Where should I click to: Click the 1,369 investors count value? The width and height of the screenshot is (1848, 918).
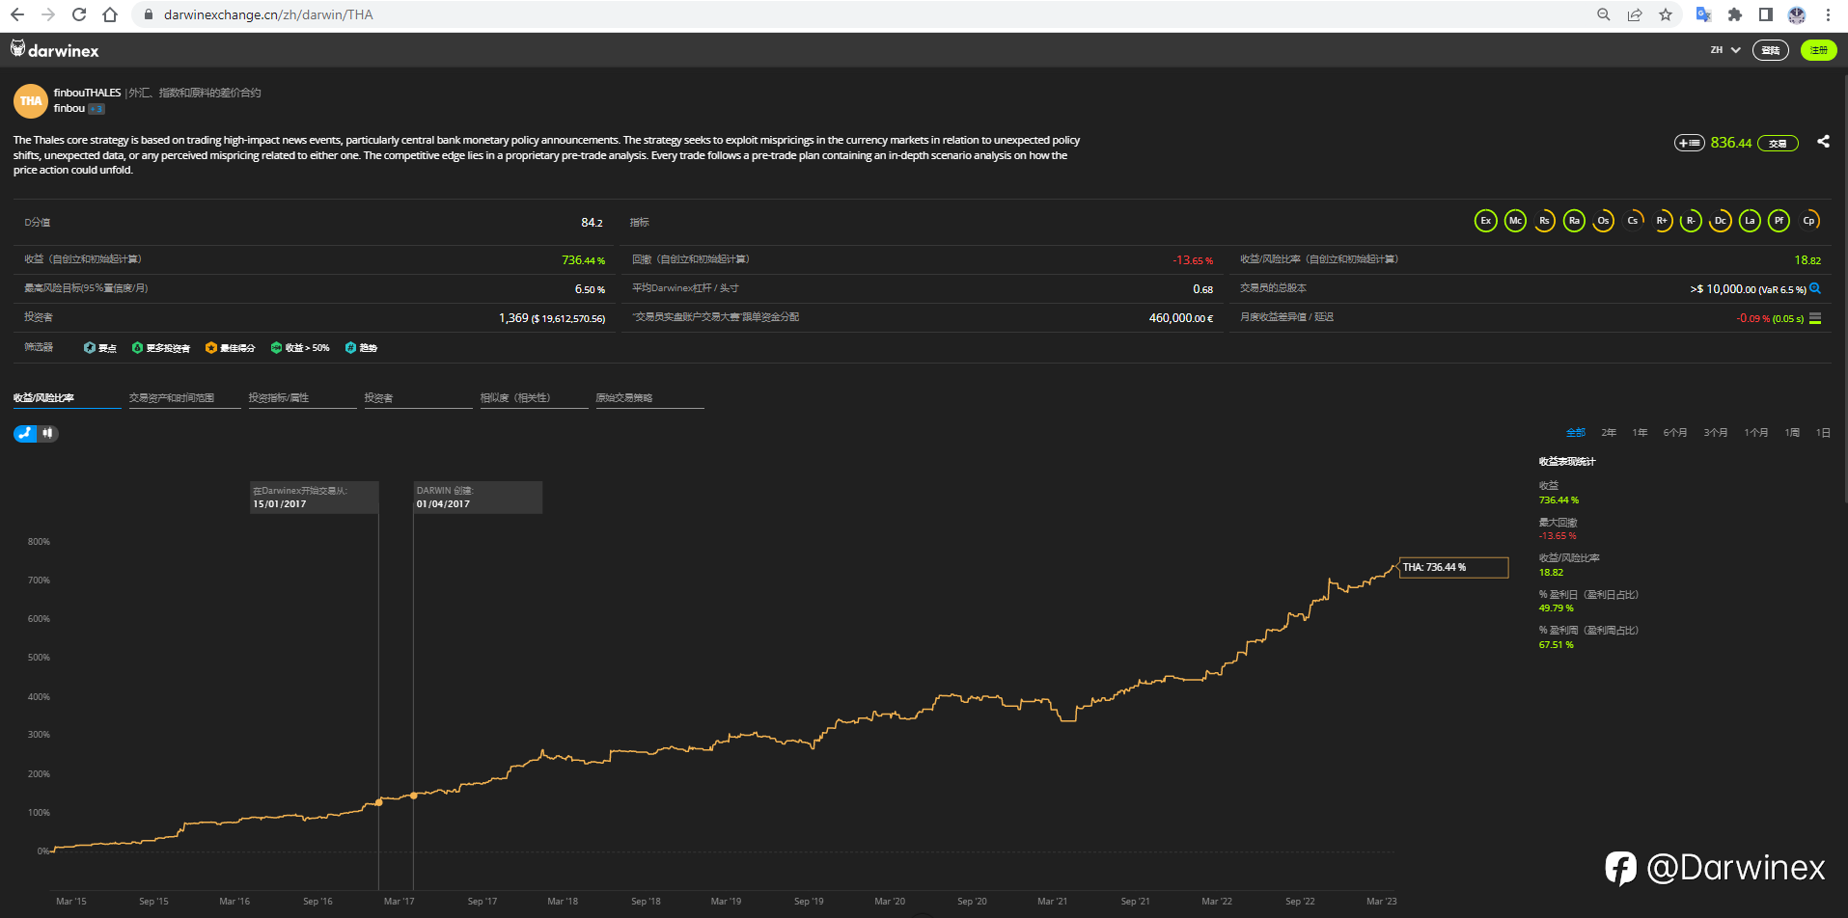coord(513,318)
